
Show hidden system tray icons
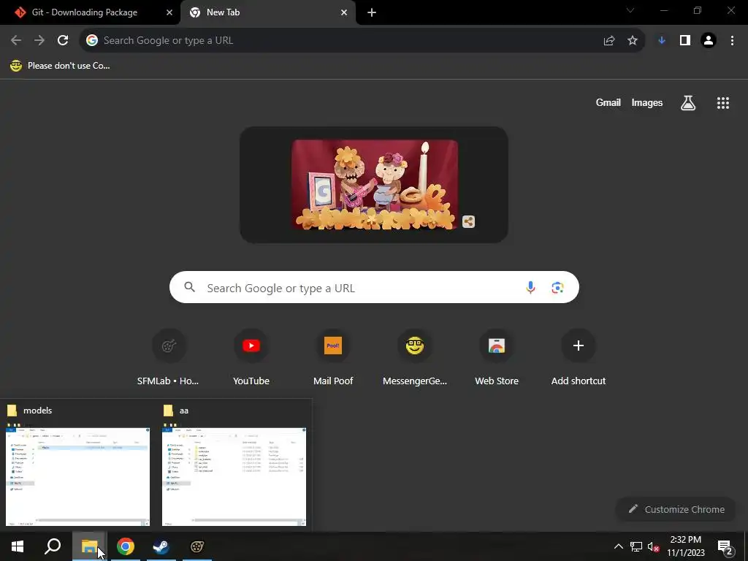[x=618, y=546]
